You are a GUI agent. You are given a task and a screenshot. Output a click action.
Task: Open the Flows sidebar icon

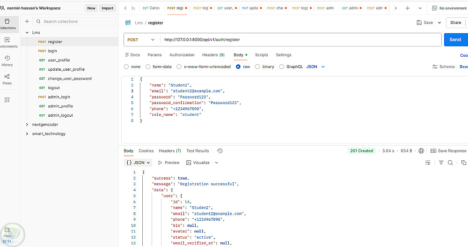click(7, 79)
